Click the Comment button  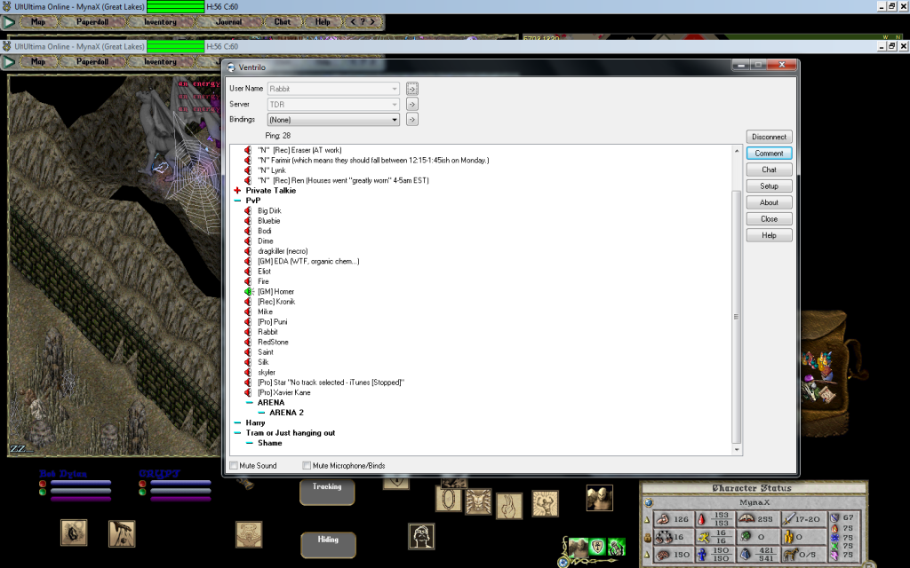point(769,153)
